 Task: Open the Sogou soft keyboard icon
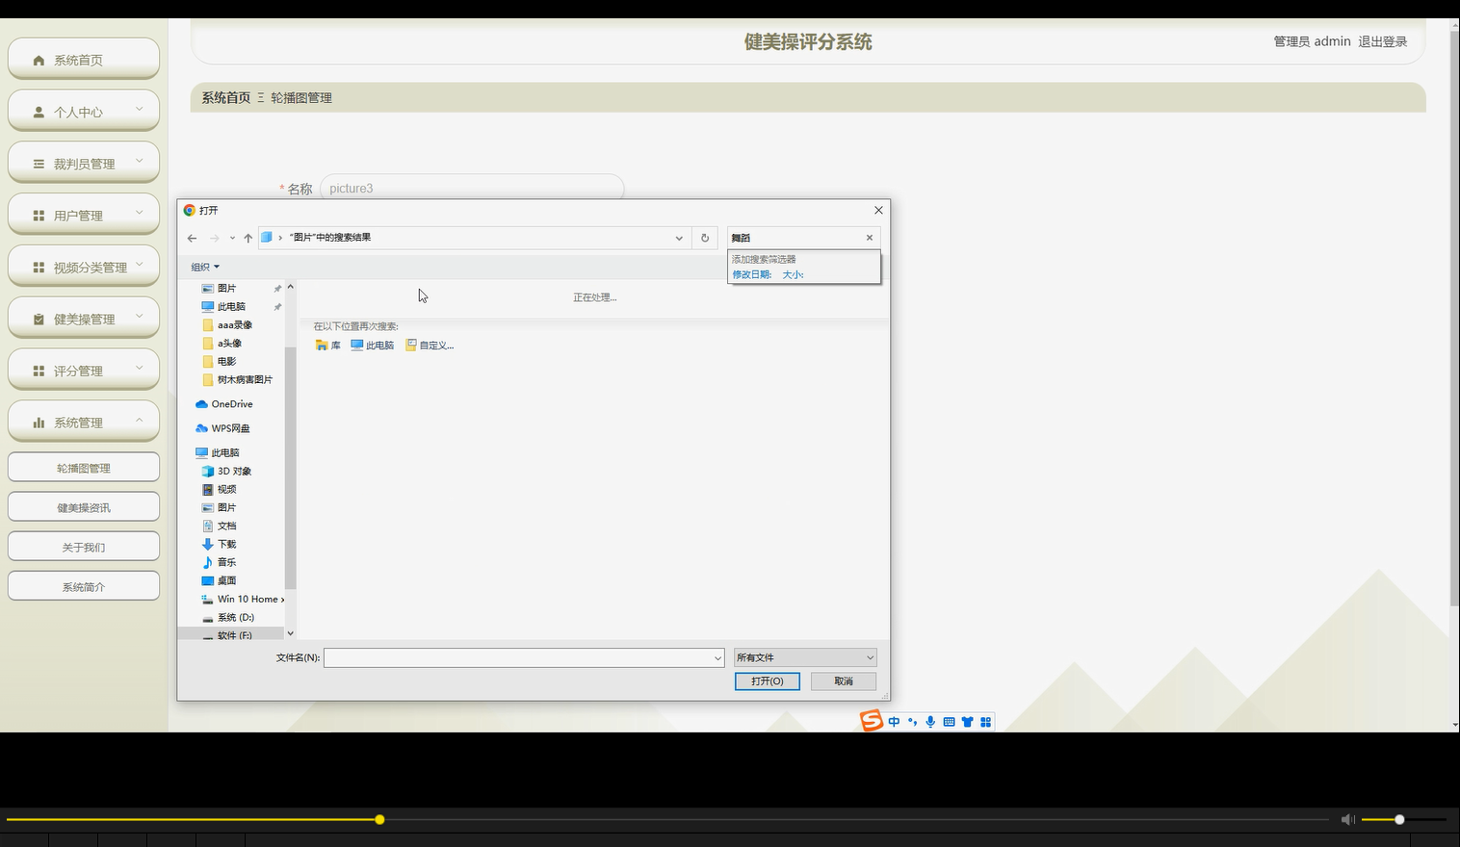coord(949,721)
